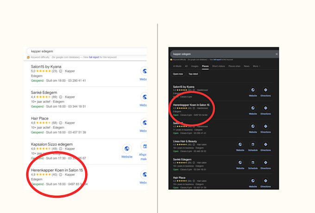Open Website icon for dark Salon15 by Kyana
Screen dimensions: 315x213
pyautogui.click(x=253, y=90)
